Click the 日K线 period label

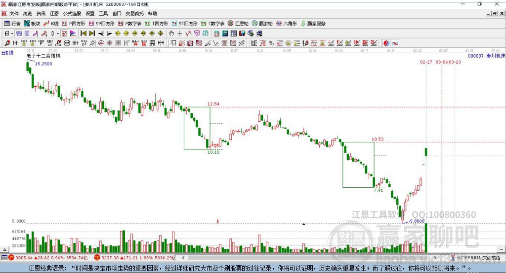click(7, 53)
